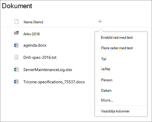Select the Person column type
This screenshot has width=152, height=122.
[107, 80]
